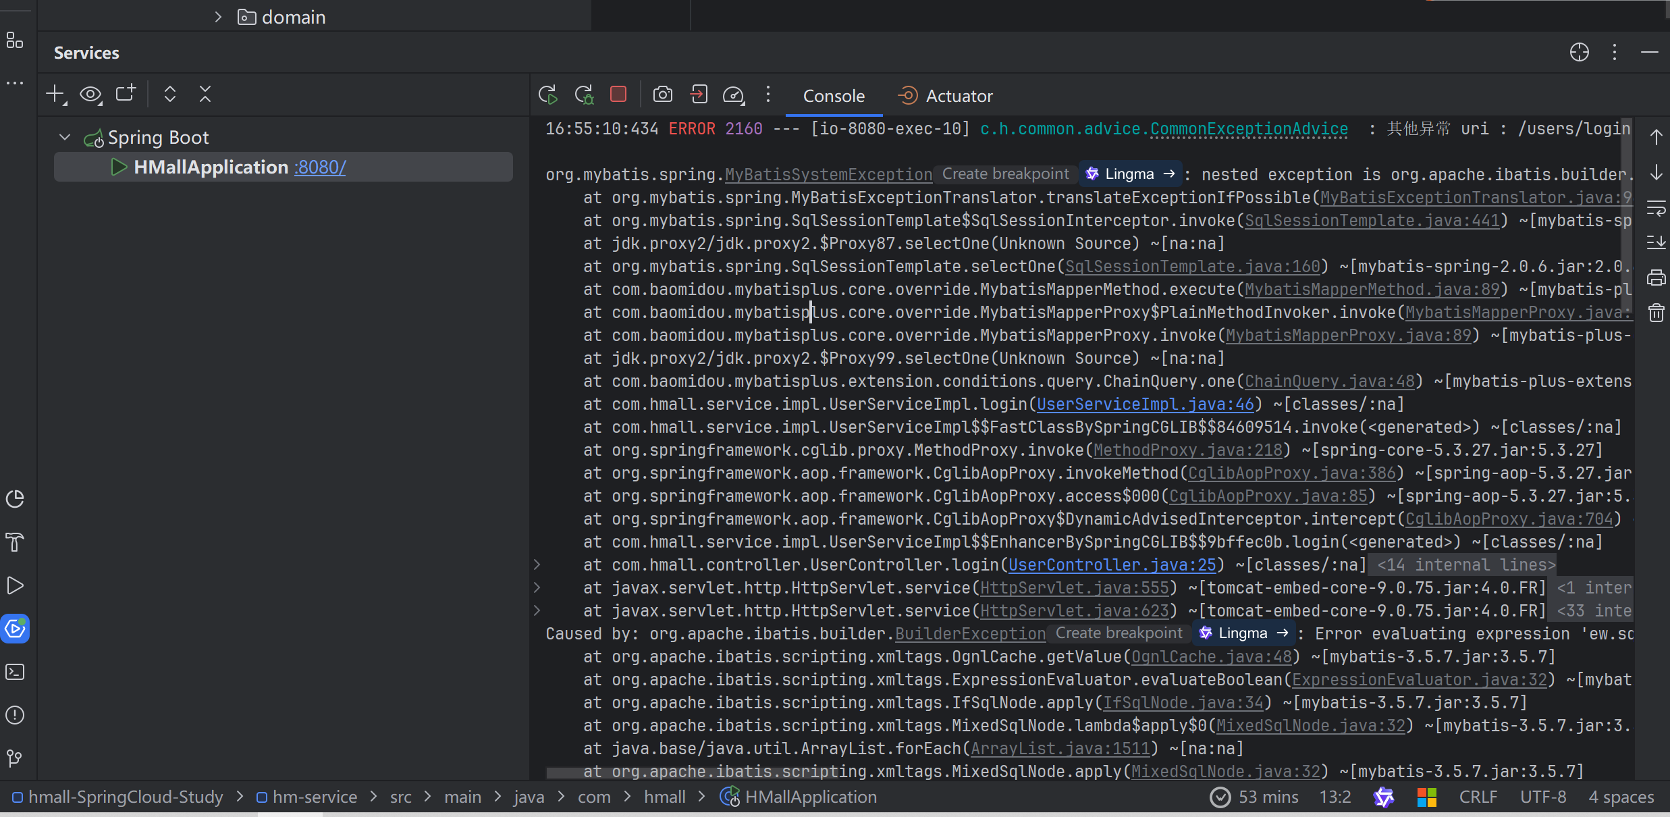Screen dimensions: 1670x817
Task: Click Lingma button beside BuilderException
Action: click(x=1244, y=633)
